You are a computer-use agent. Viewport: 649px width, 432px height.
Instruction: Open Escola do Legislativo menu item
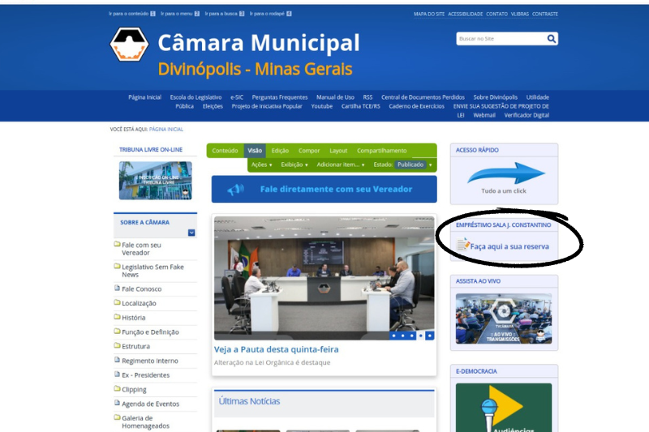(x=196, y=97)
